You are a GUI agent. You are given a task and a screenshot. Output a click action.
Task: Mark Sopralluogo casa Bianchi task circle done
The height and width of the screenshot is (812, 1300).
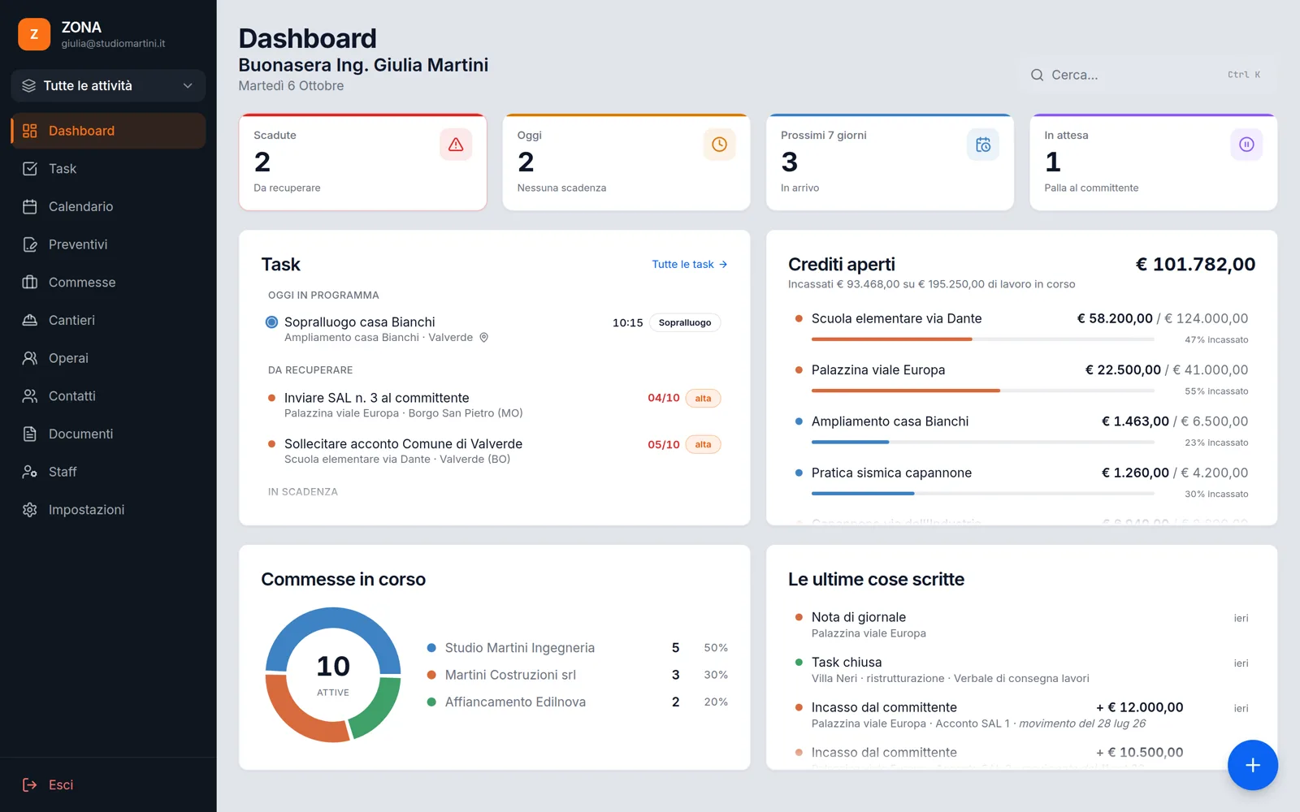coord(272,322)
